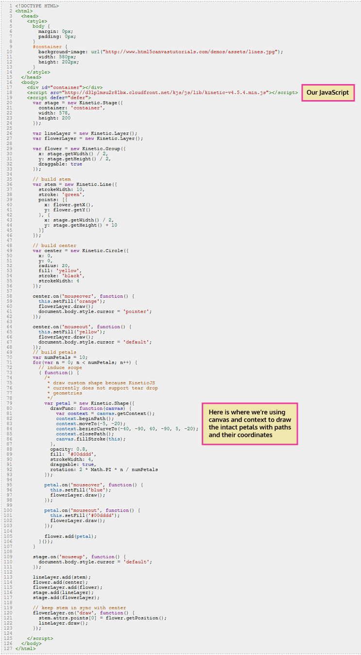The image size is (361, 655).
Task: Click the for loop over numPetals line
Action: click(x=86, y=362)
